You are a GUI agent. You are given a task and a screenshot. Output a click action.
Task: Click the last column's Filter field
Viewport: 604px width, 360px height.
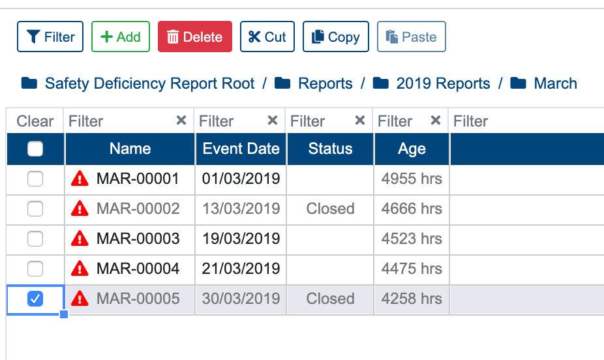coord(527,121)
